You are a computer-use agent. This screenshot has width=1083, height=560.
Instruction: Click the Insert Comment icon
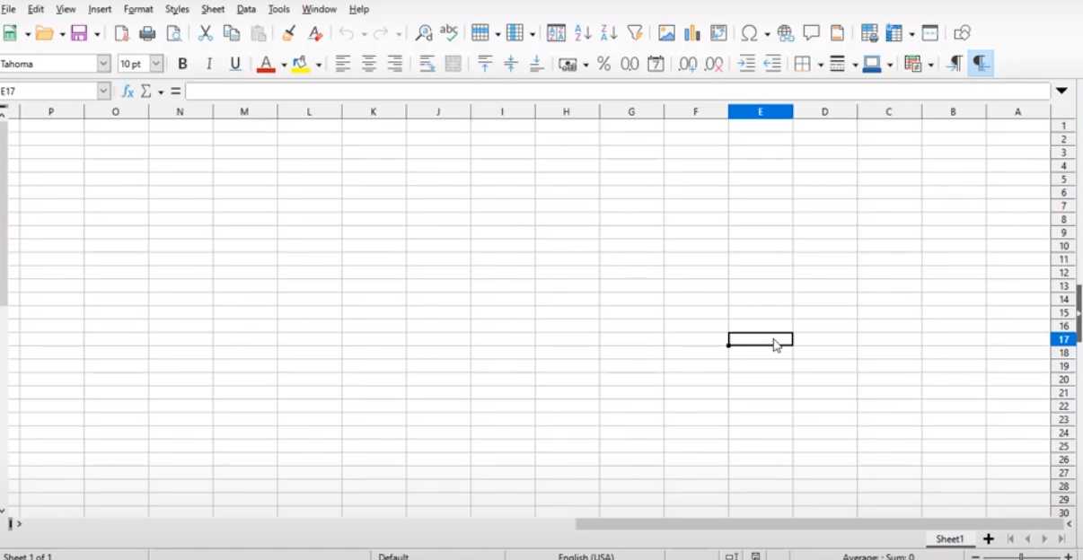click(x=812, y=34)
